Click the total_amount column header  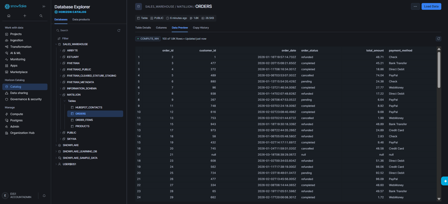[x=375, y=51]
